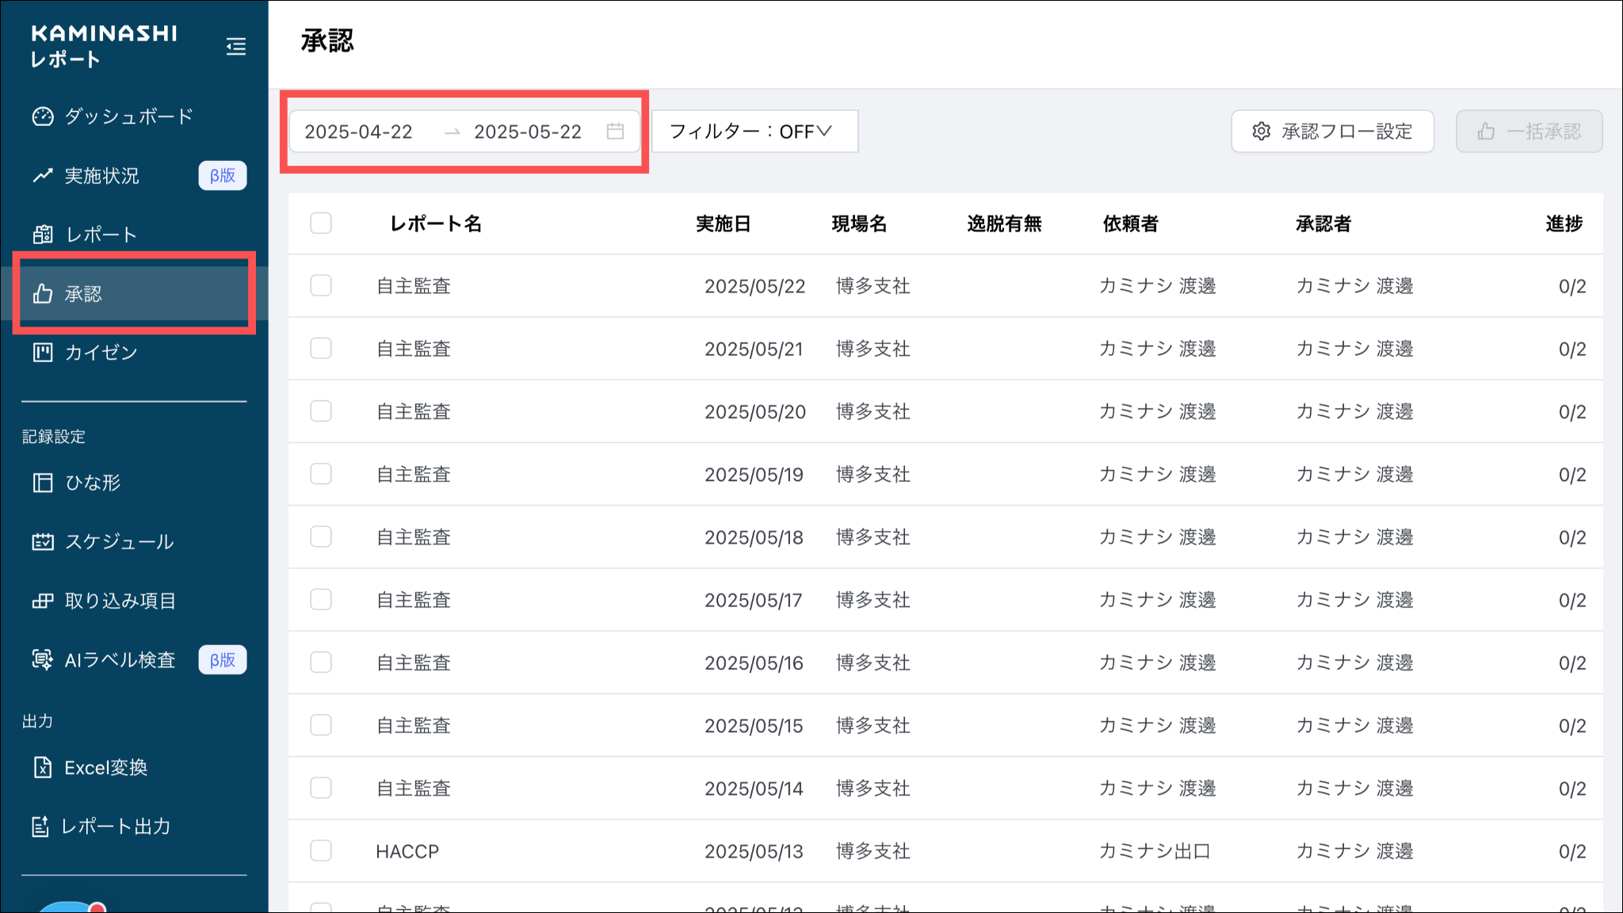Click the 実施状況 trend chart icon
Screen dimensions: 1623x913
click(x=43, y=175)
